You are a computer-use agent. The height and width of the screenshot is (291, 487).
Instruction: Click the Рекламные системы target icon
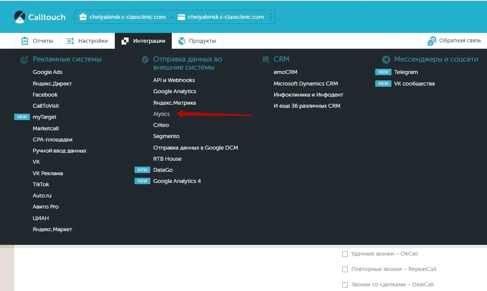[x=24, y=59]
